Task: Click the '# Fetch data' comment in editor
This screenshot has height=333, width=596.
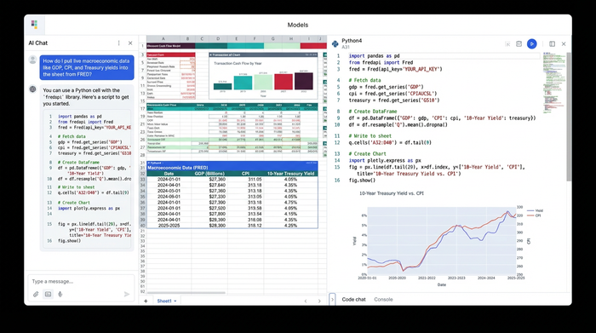Action: coord(364,80)
